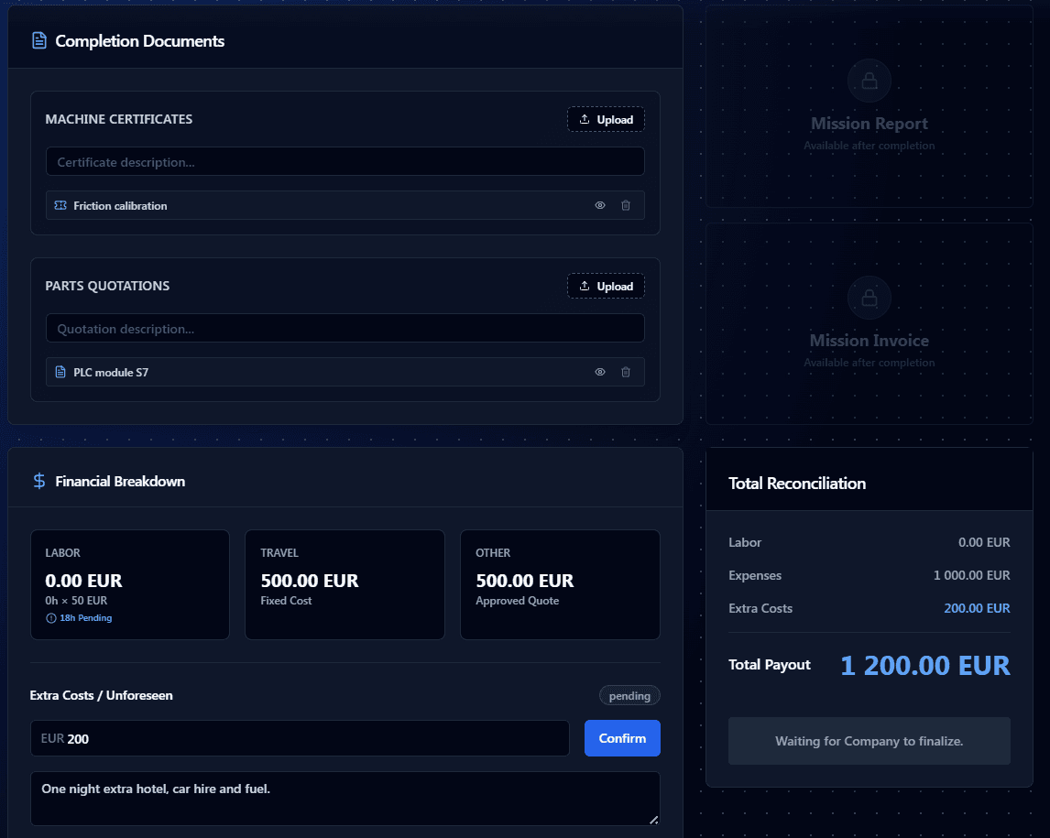This screenshot has height=838, width=1050.
Task: Click the Mission Report lock icon
Action: (869, 82)
